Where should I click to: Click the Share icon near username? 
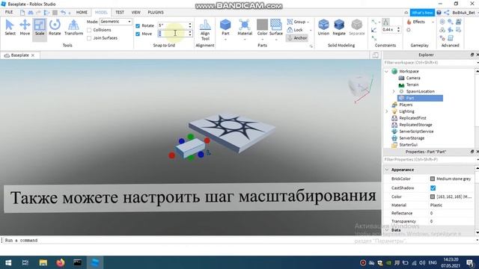[446, 13]
